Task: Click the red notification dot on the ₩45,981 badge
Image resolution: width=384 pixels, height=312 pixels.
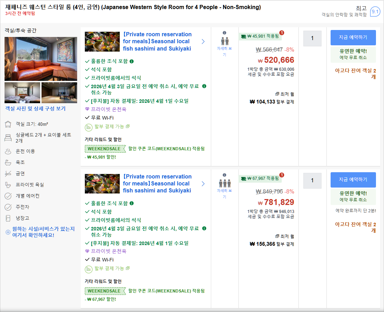Action: point(282,32)
